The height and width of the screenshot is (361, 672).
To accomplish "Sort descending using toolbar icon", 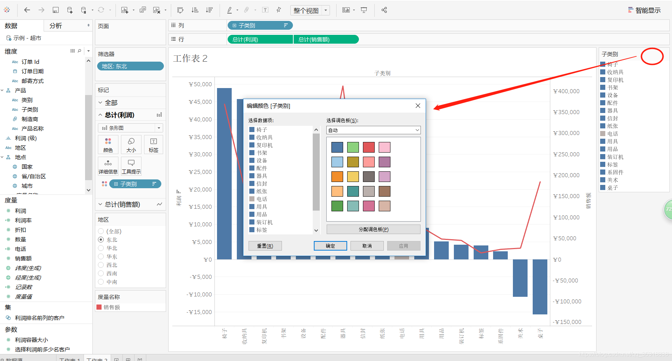I will (x=209, y=10).
